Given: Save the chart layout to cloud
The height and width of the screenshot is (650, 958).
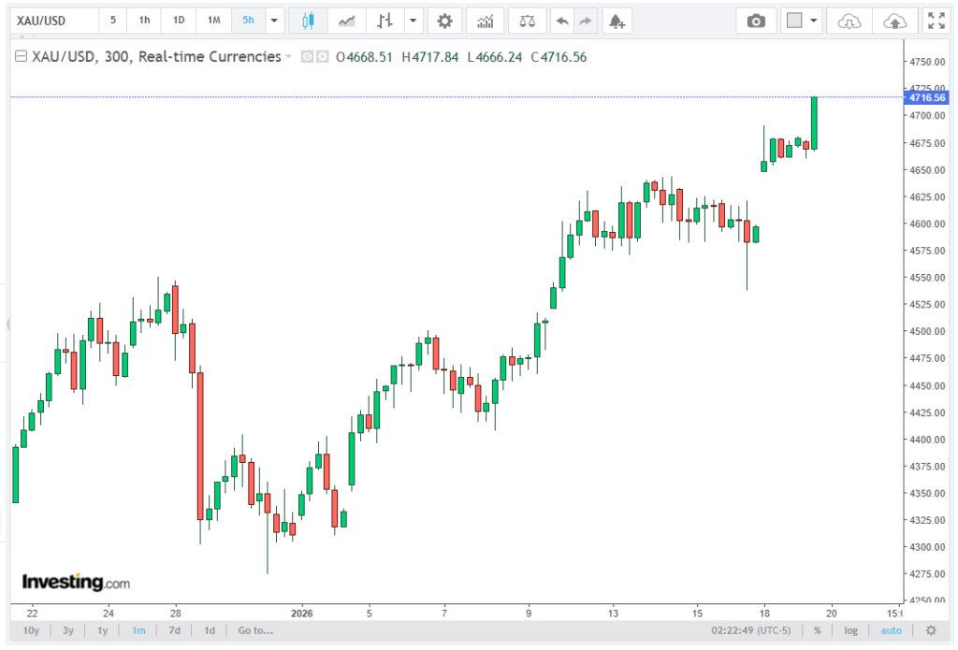Looking at the screenshot, I should 894,21.
